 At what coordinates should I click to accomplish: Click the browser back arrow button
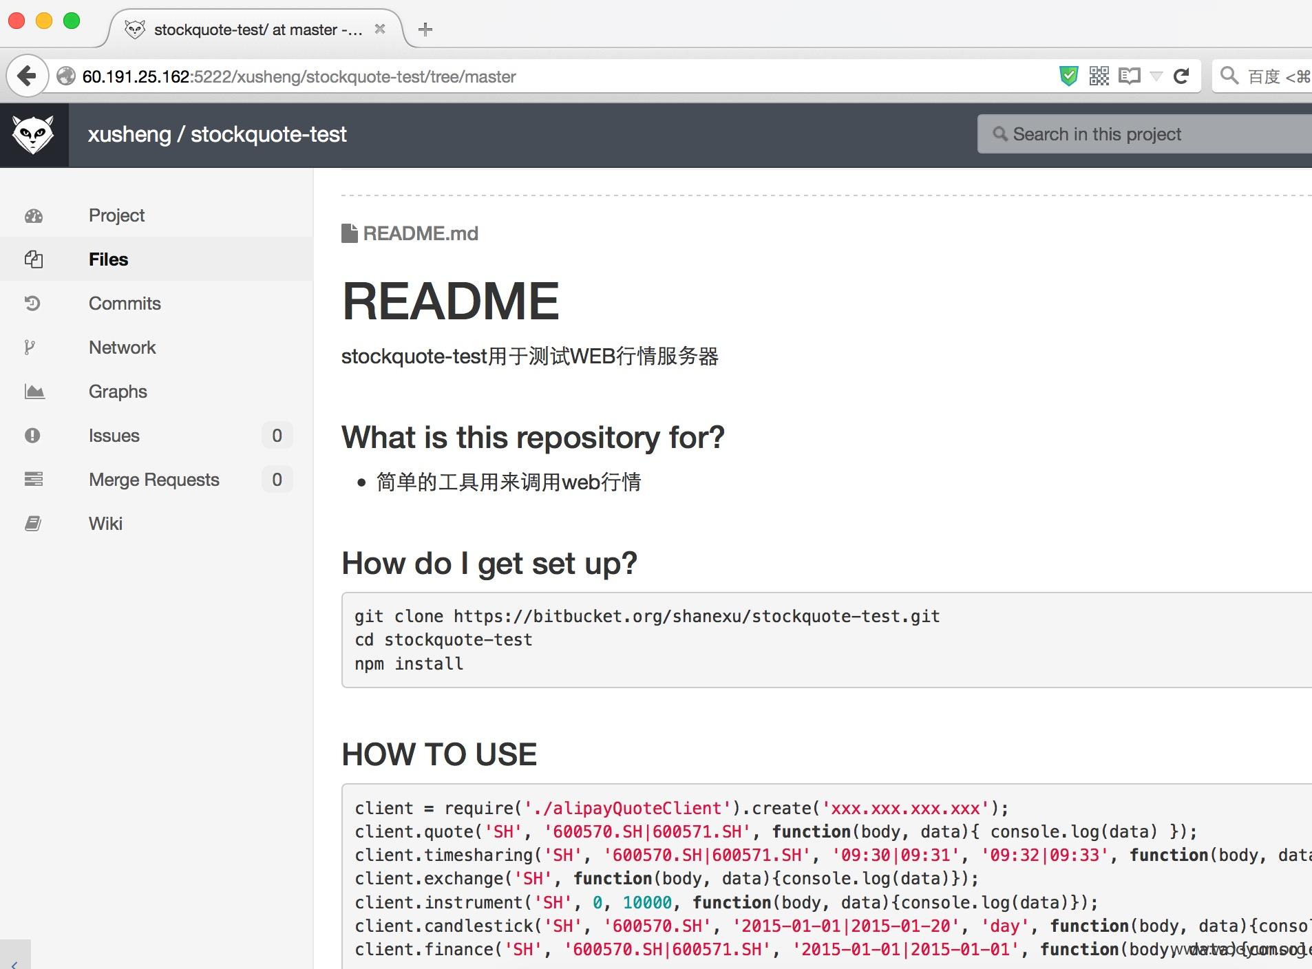(28, 76)
